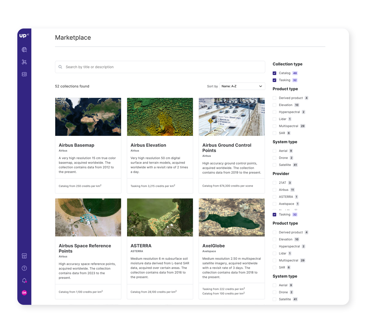
Task: Open the Airbus Ground Control Points title
Action: [227, 148]
